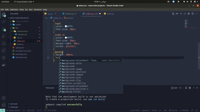Click the remote window indicator in status bar

coord(2,110)
